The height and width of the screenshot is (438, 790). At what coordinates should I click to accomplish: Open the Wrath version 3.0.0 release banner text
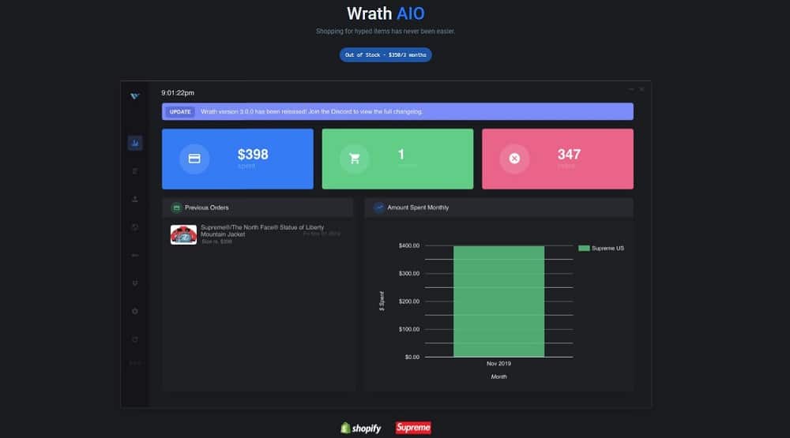311,112
